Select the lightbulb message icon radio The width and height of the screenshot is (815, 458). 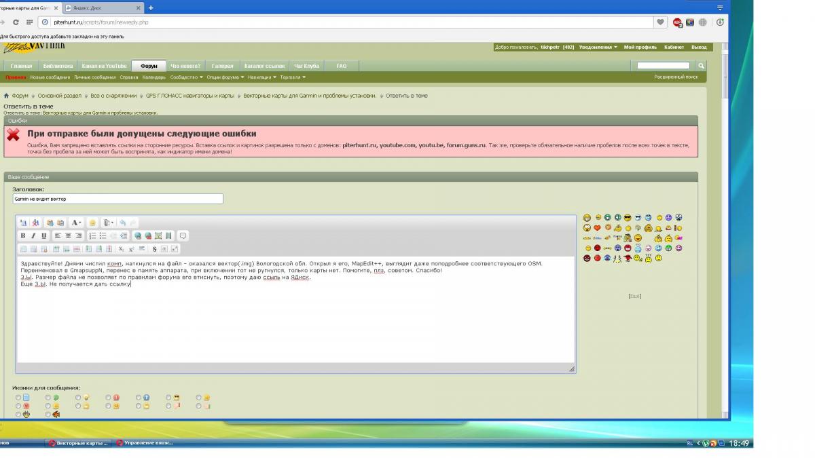point(78,398)
